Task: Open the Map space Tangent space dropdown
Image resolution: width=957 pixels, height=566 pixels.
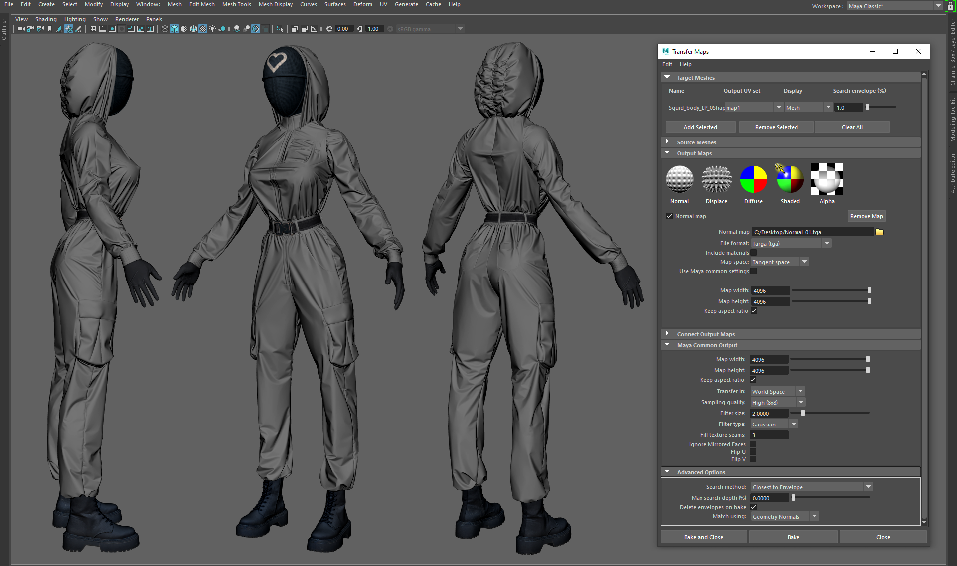Action: (804, 261)
